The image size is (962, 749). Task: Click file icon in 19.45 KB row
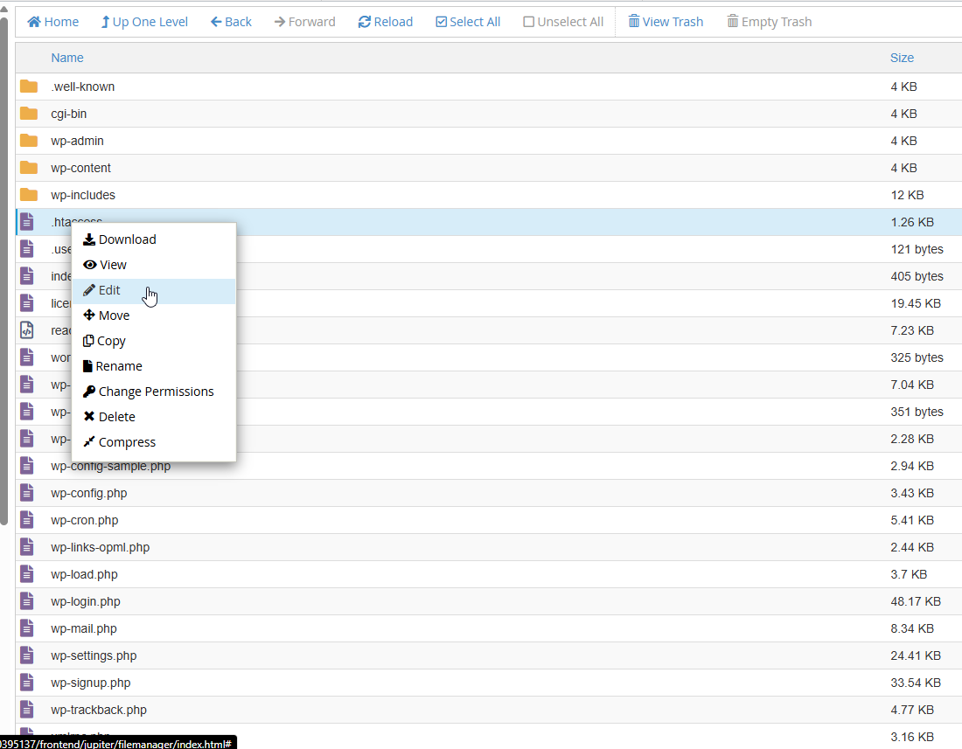[27, 302]
